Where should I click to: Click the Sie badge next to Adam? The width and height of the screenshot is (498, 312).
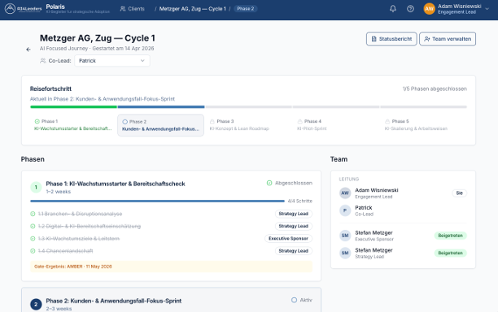pyautogui.click(x=459, y=193)
